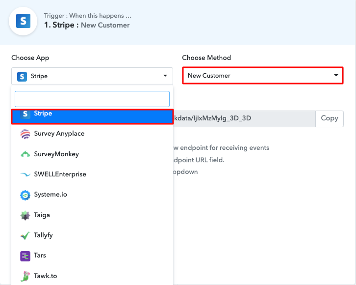Click the Survey Anyplace app icon
Viewport: 356px width, 285px height.
25,134
